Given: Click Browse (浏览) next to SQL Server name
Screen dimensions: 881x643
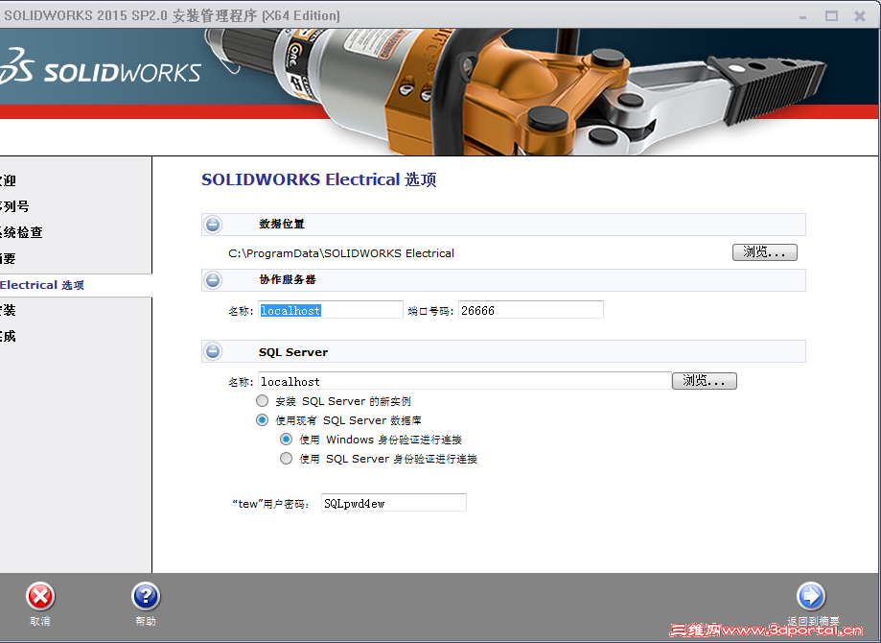Looking at the screenshot, I should [x=704, y=381].
